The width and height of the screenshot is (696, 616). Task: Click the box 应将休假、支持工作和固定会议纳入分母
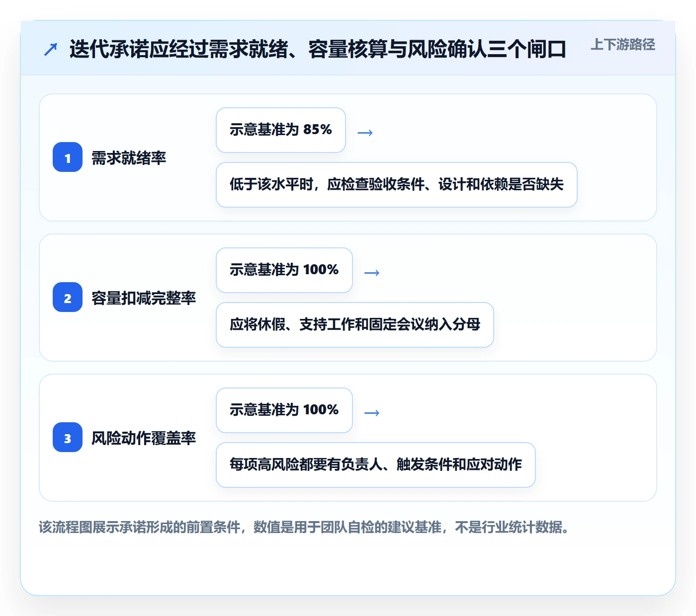(355, 325)
